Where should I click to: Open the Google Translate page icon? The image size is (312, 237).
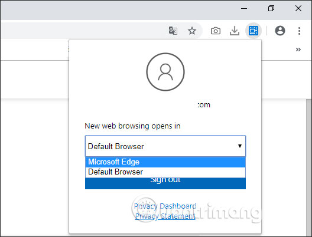(x=173, y=31)
